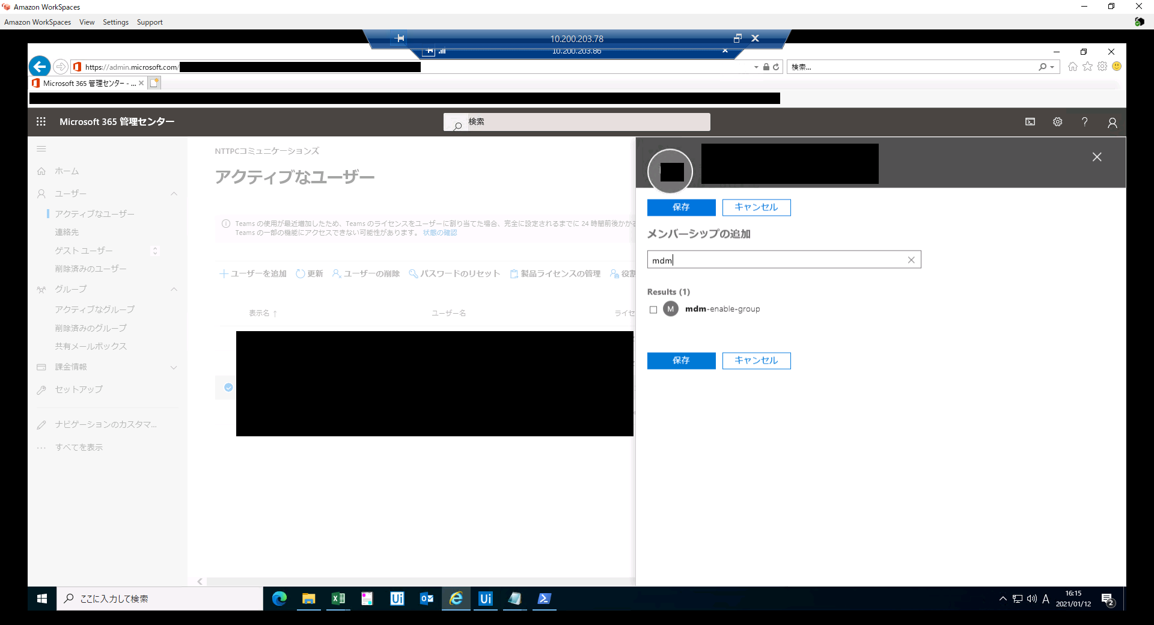Viewport: 1154px width, 625px height.
Task: Check the mdm-enable-group checkbox
Action: (653, 309)
